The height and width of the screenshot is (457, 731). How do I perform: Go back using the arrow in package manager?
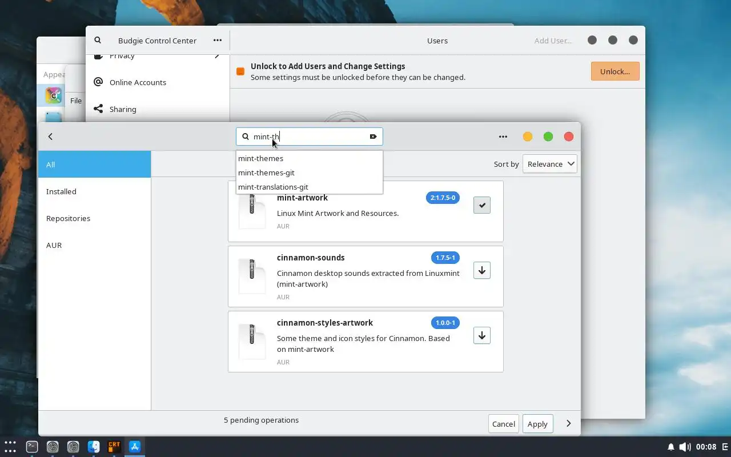pos(50,137)
